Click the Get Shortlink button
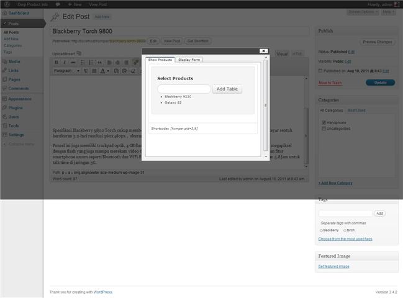Screen dimensions: 403x298 click(198, 41)
